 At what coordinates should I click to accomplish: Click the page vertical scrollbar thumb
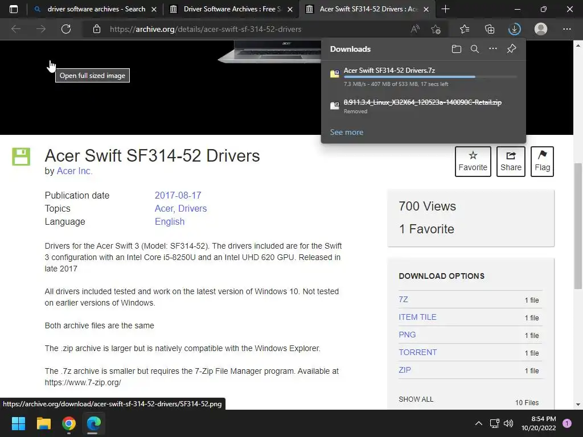[578, 226]
